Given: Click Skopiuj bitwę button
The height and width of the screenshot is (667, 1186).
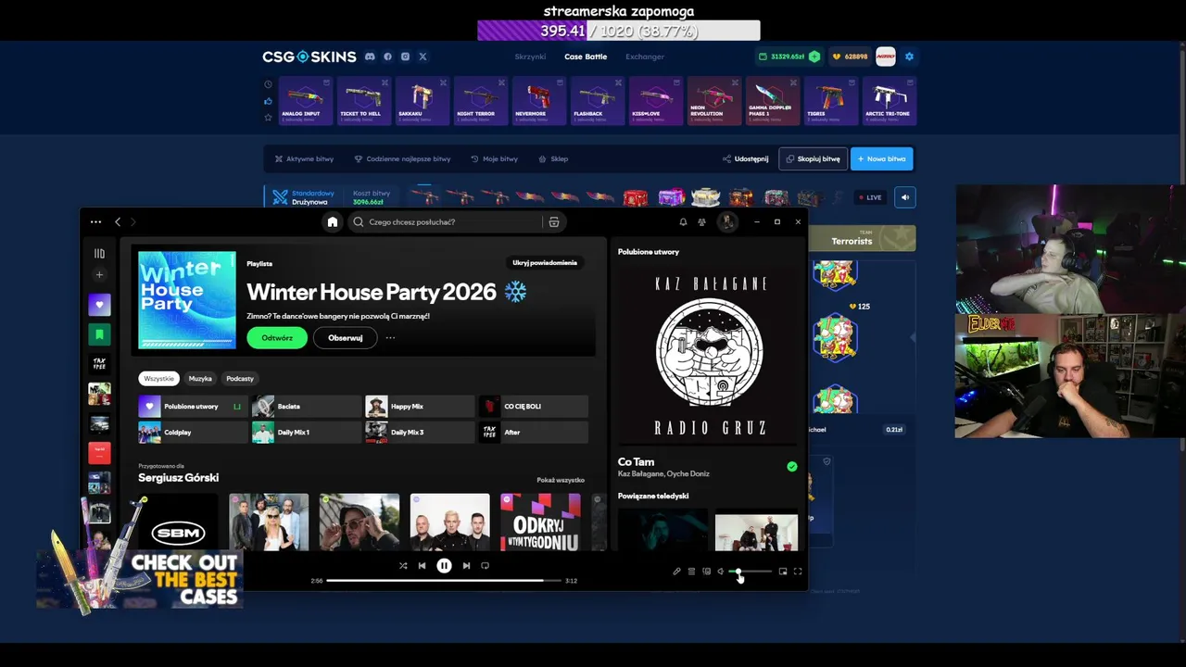Looking at the screenshot, I should click(x=813, y=159).
